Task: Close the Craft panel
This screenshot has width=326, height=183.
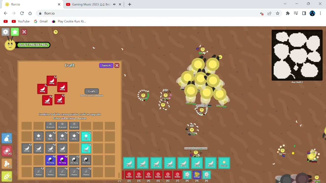Action: coord(117,66)
